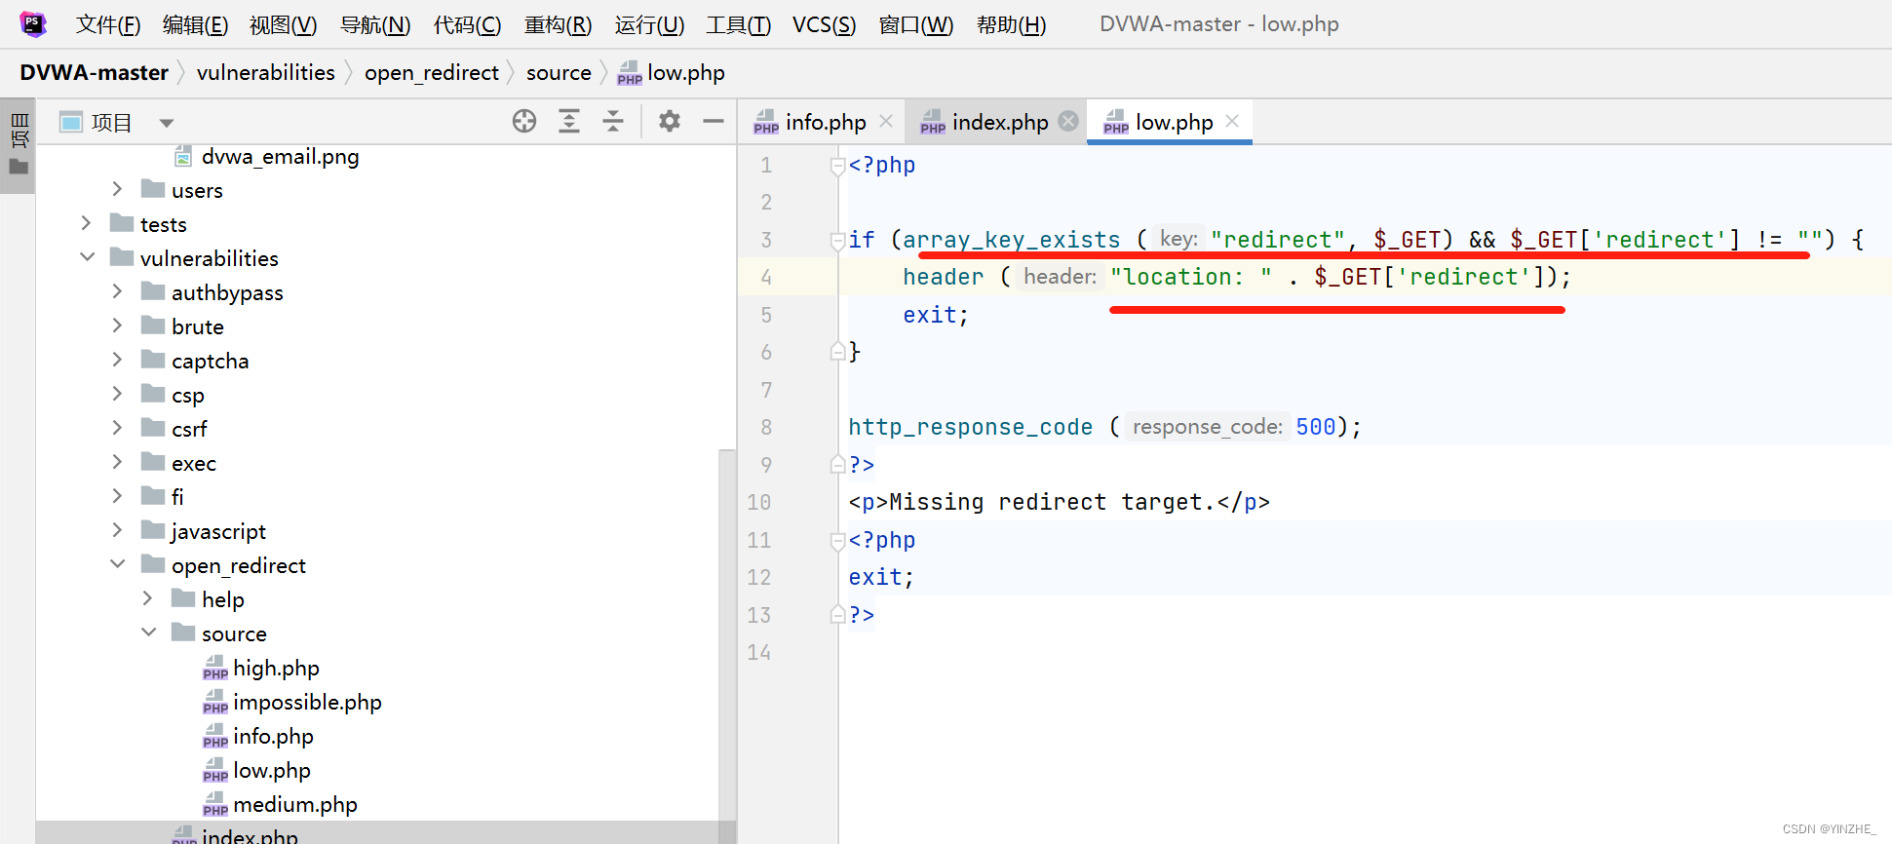The image size is (1892, 844).
Task: Collapse the source folder
Action: (148, 633)
